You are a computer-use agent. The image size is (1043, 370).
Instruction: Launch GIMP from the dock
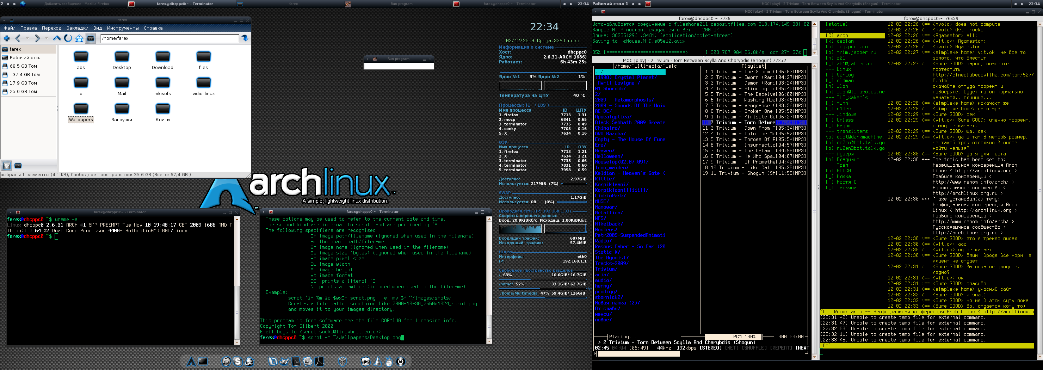click(284, 361)
